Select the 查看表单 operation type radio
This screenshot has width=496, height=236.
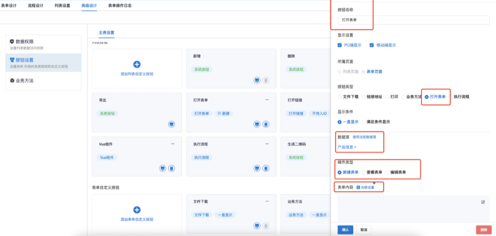[364, 172]
